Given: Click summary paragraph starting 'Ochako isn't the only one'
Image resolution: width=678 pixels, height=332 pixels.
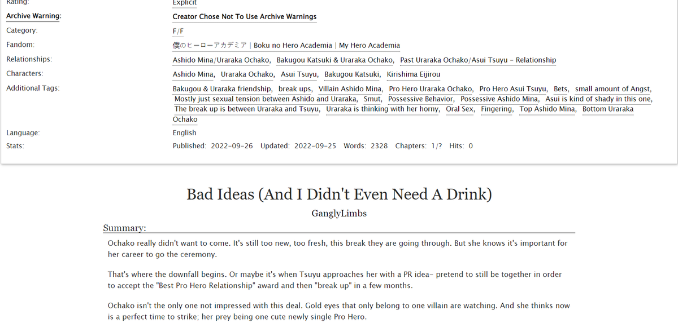Looking at the screenshot, I should (x=339, y=311).
